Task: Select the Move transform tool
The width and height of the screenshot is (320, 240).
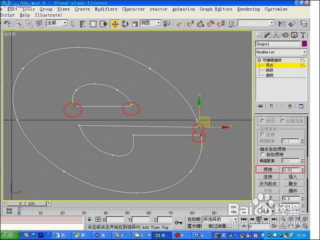Action: tap(115, 24)
